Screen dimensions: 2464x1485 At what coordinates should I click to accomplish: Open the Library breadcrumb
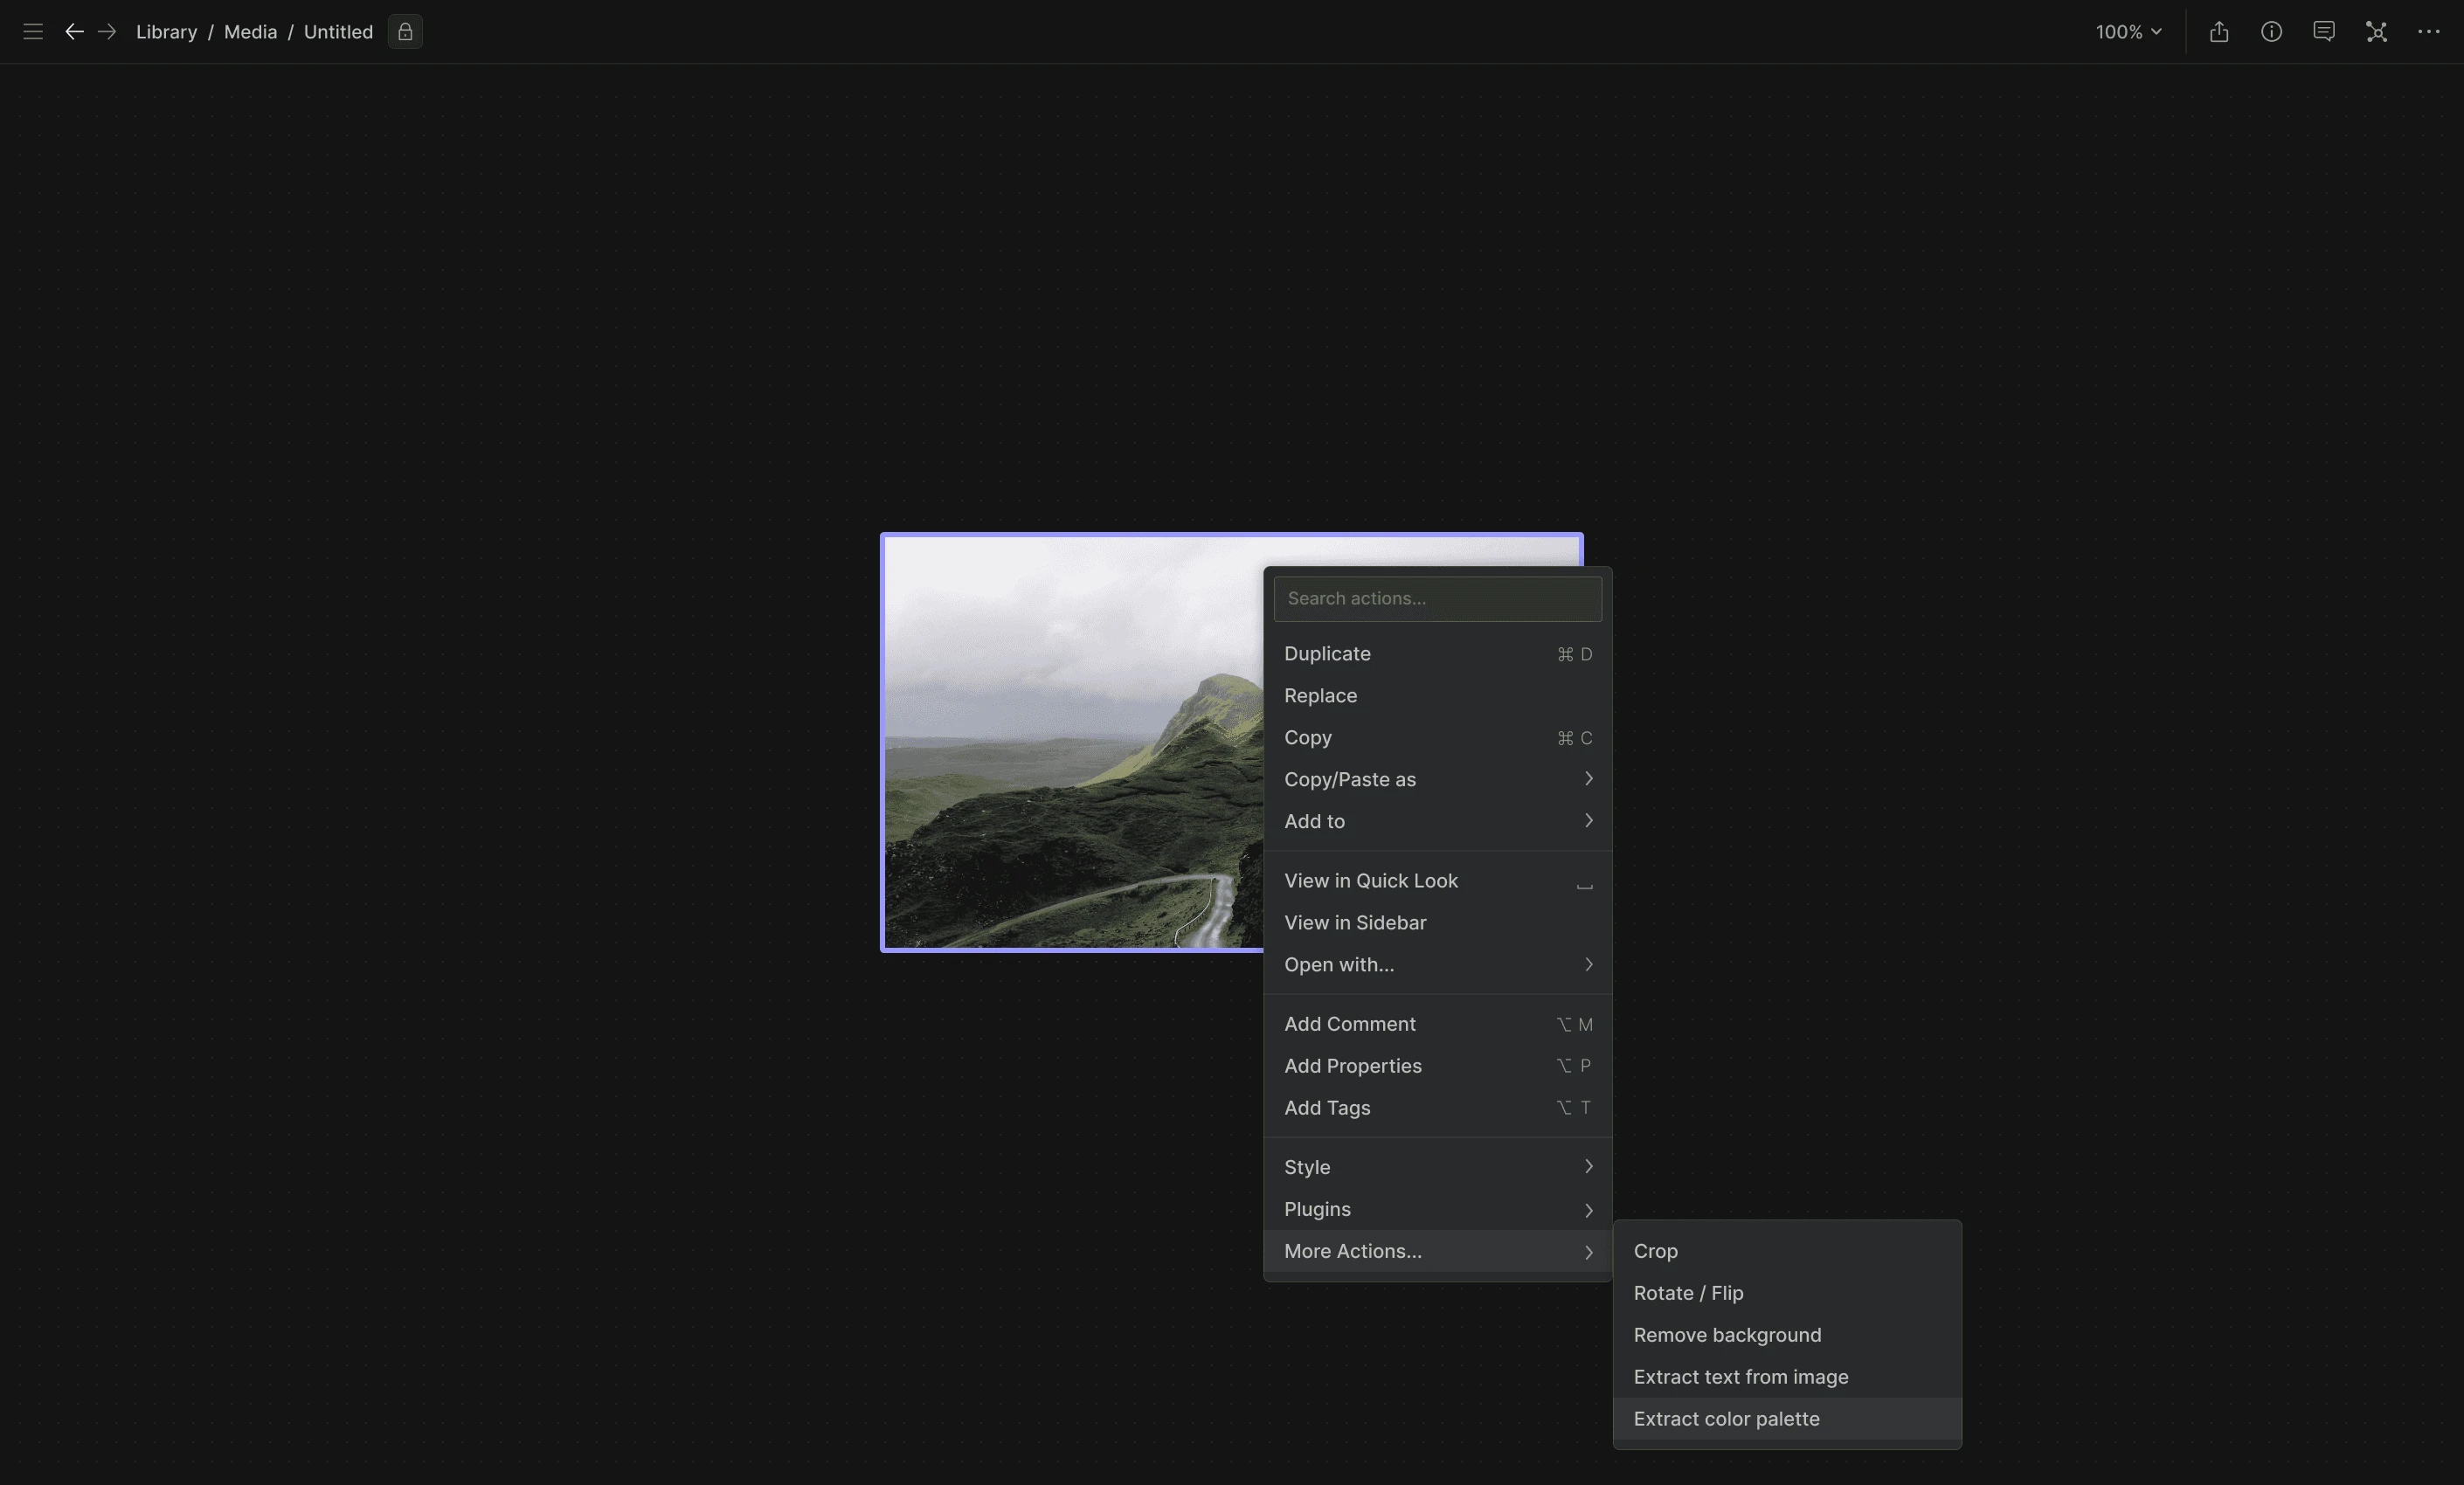coord(166,32)
